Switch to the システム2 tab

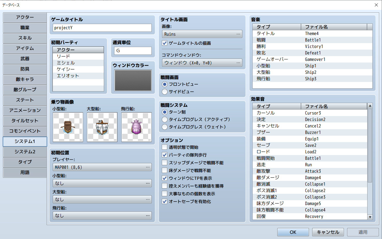pyautogui.click(x=25, y=152)
